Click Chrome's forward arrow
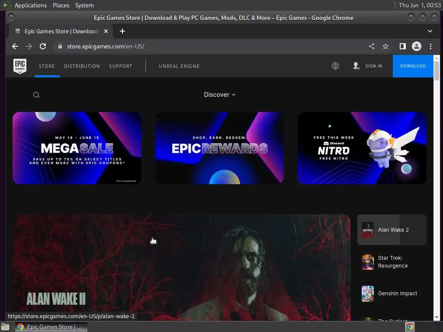The width and height of the screenshot is (443, 332). [29, 46]
